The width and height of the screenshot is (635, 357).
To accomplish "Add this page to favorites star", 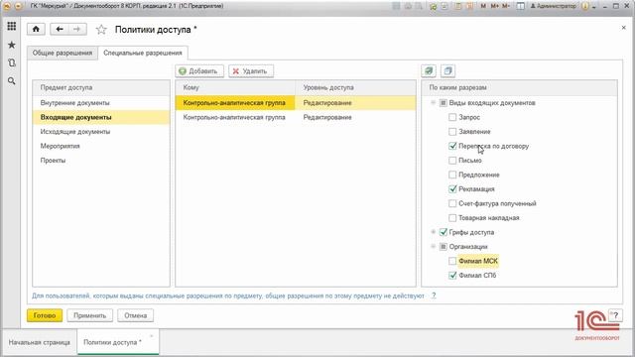I will tap(101, 30).
